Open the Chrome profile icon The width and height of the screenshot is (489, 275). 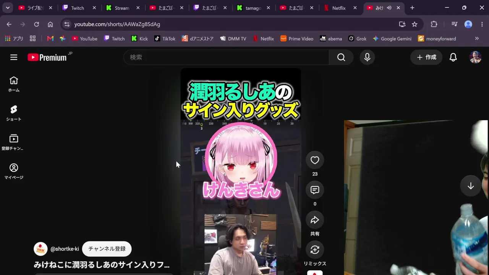click(468, 24)
